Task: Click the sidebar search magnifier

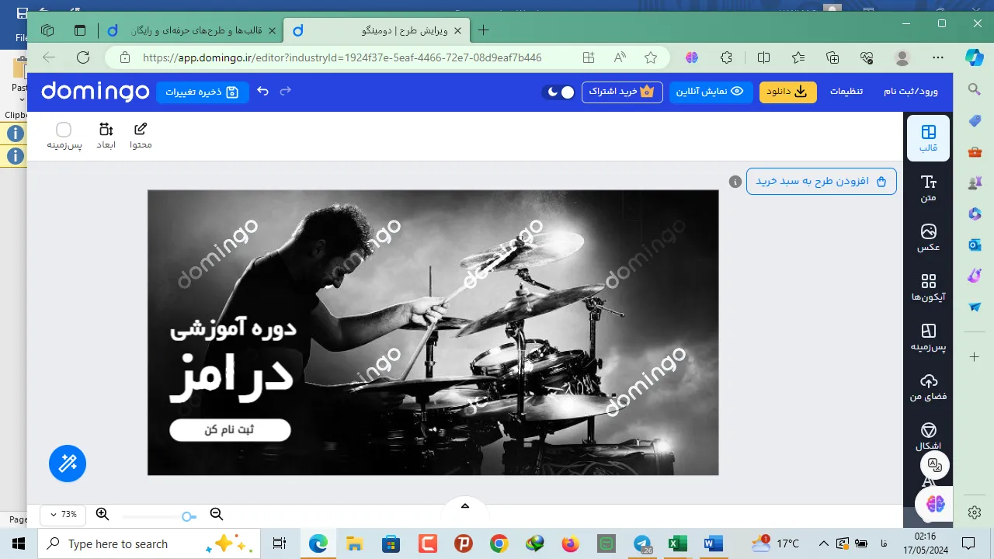Action: coord(975,90)
